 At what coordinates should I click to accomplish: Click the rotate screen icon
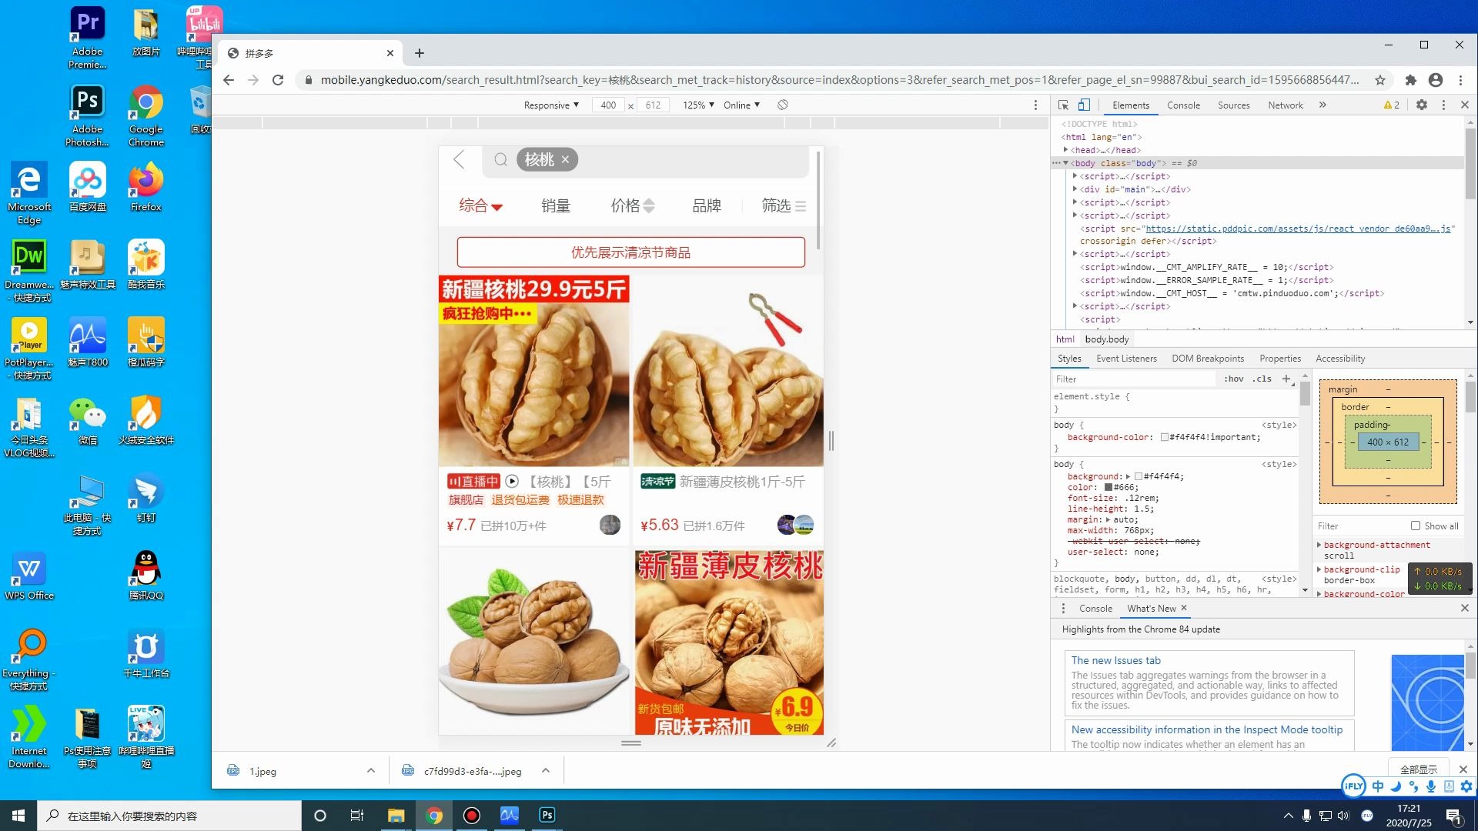point(782,105)
